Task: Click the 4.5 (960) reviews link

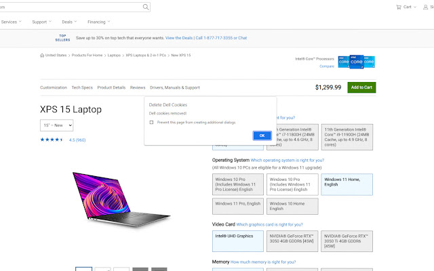Action: click(x=77, y=140)
